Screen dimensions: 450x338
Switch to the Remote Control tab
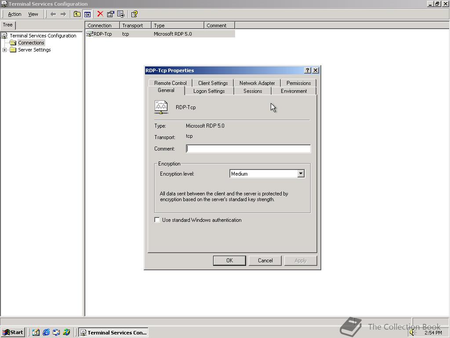pyautogui.click(x=170, y=83)
